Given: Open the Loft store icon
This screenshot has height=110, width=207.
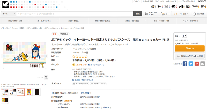Looking at the screenshot, I should pos(181,6).
